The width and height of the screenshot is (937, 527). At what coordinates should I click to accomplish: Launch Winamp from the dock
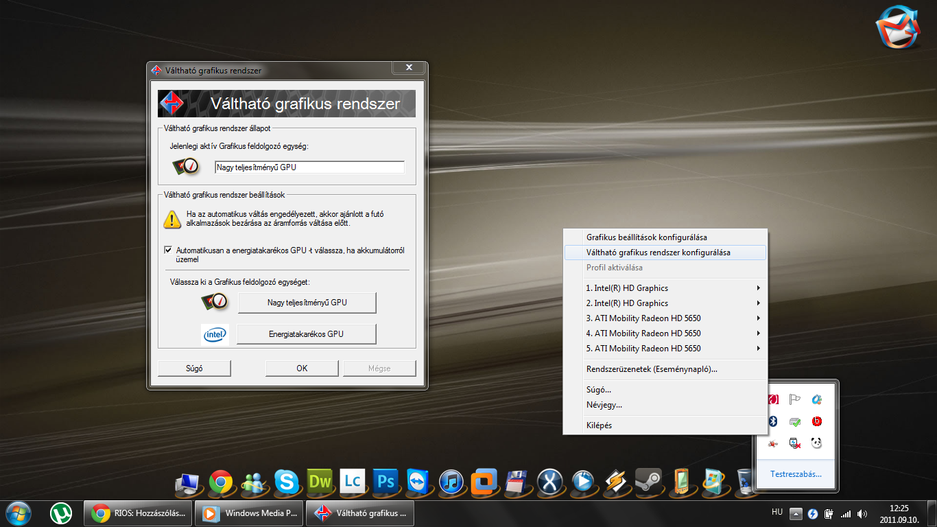click(616, 482)
